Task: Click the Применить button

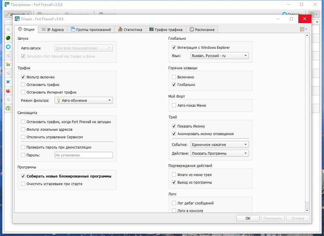Action: coord(273,218)
